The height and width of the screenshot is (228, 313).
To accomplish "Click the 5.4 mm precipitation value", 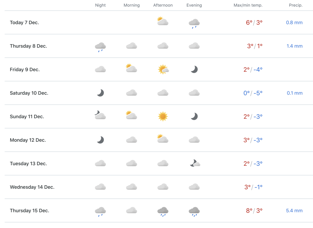I will point(294,211).
